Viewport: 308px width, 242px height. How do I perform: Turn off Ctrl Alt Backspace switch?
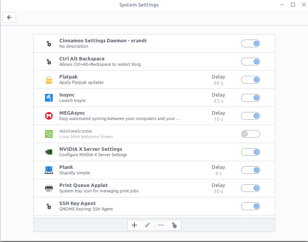click(250, 62)
